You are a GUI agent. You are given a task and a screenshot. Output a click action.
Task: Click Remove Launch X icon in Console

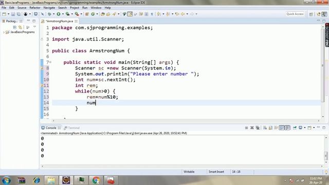(x=252, y=128)
